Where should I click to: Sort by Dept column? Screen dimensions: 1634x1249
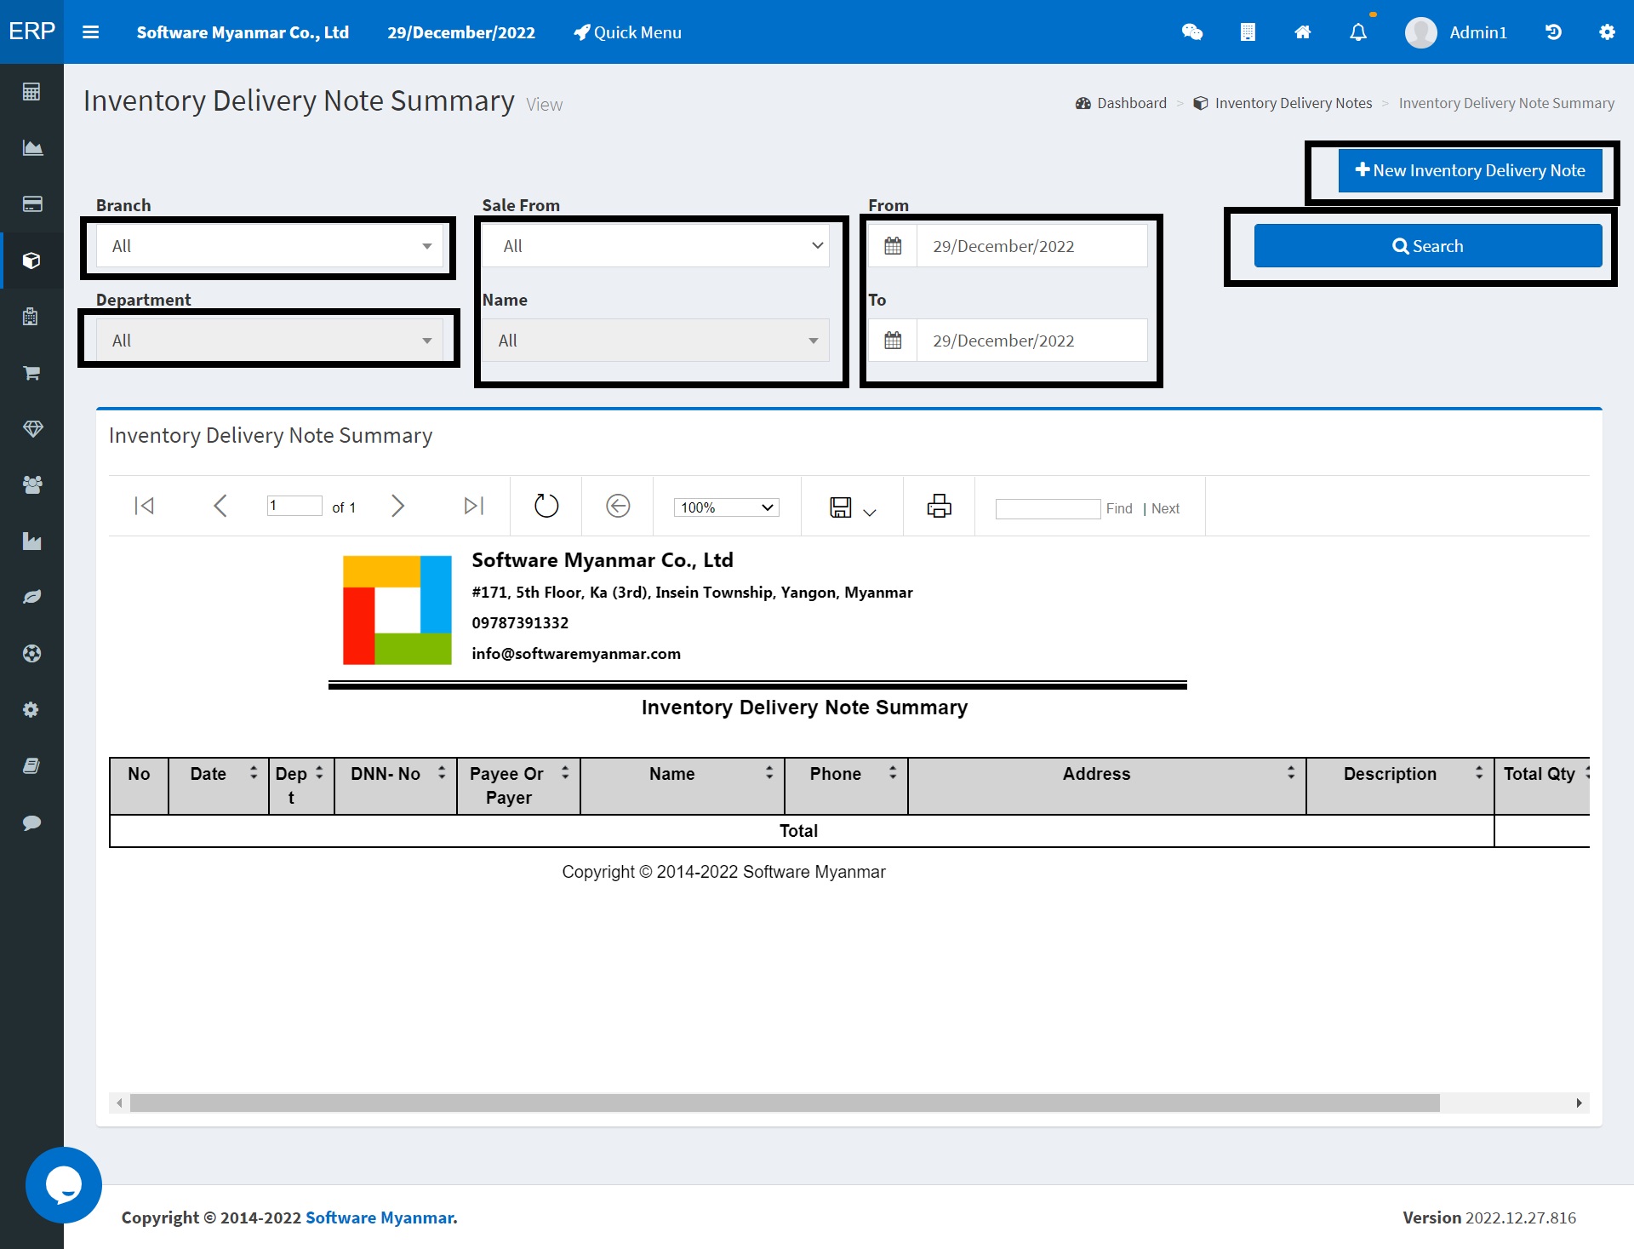[319, 773]
